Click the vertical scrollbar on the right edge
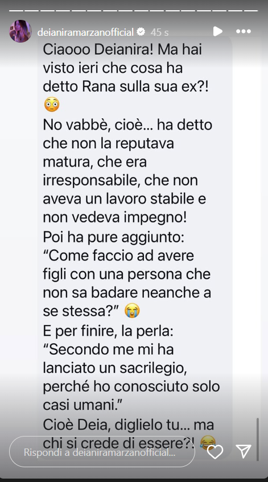 coord(258,439)
